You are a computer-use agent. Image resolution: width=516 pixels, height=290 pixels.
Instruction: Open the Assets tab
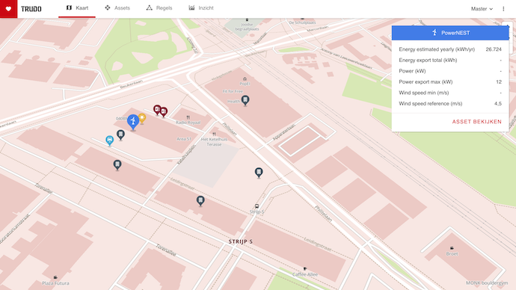117,8
